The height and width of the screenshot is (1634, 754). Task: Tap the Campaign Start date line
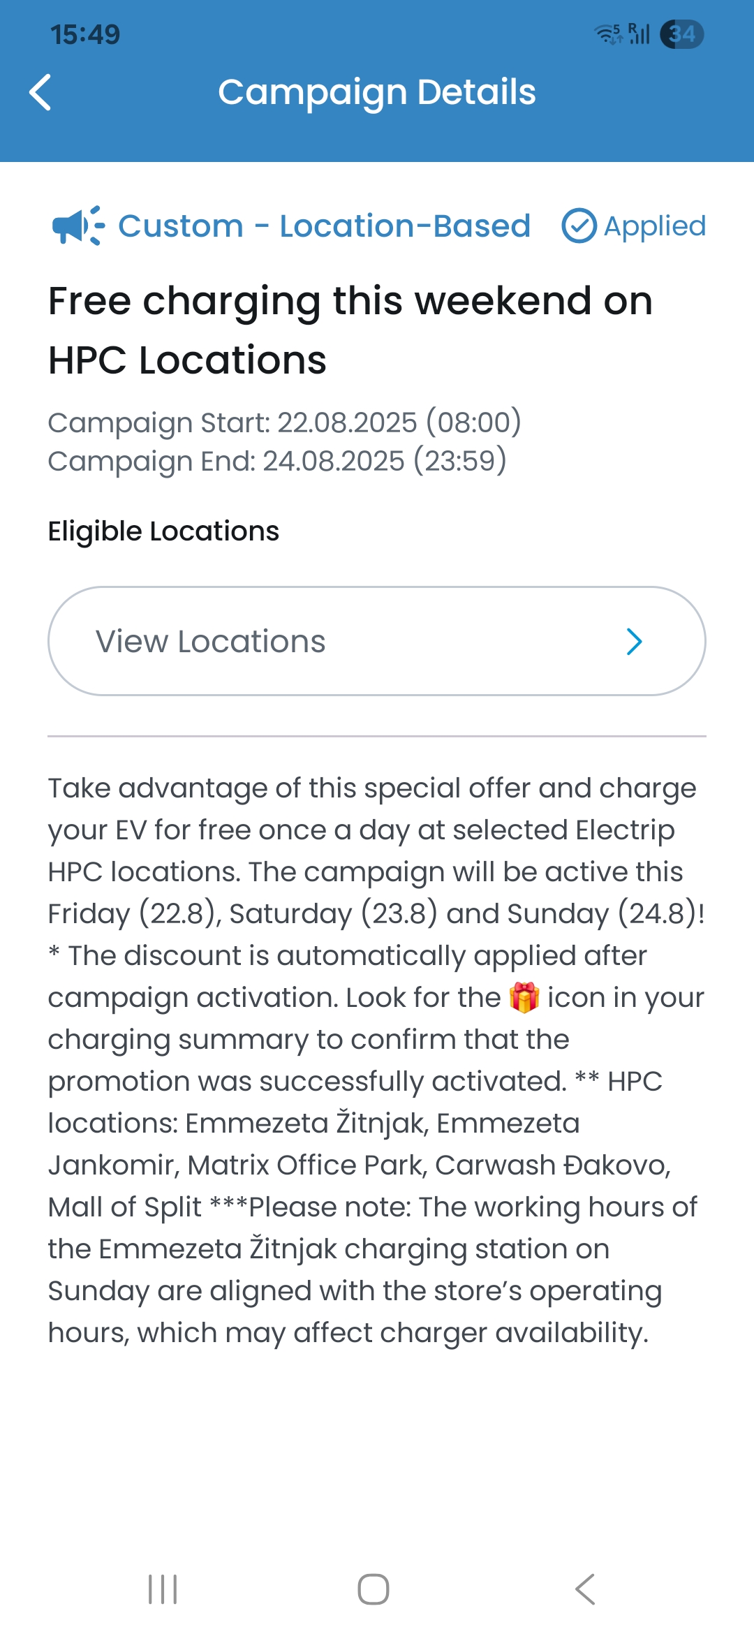coord(284,422)
